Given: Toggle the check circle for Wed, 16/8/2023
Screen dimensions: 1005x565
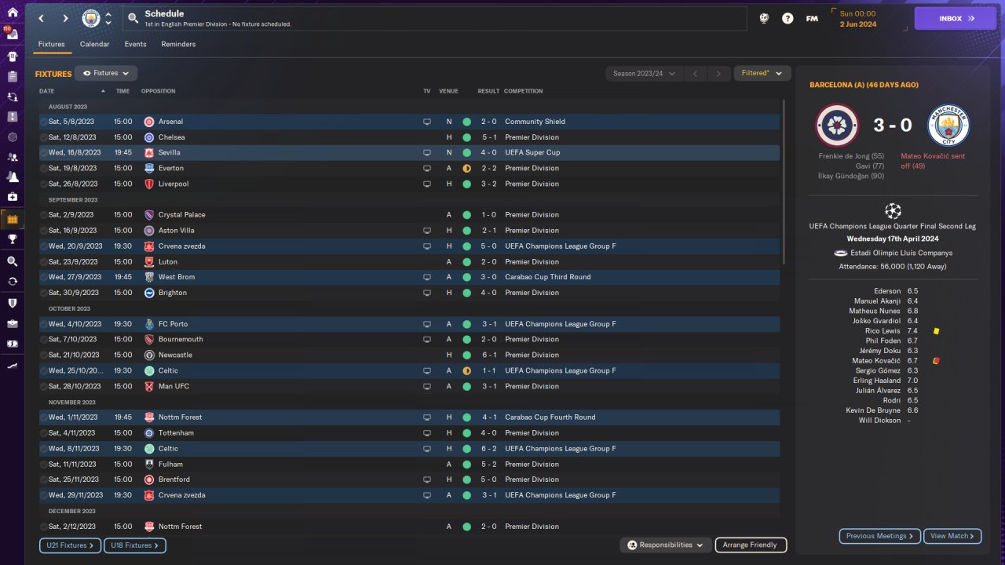Looking at the screenshot, I should coord(44,152).
